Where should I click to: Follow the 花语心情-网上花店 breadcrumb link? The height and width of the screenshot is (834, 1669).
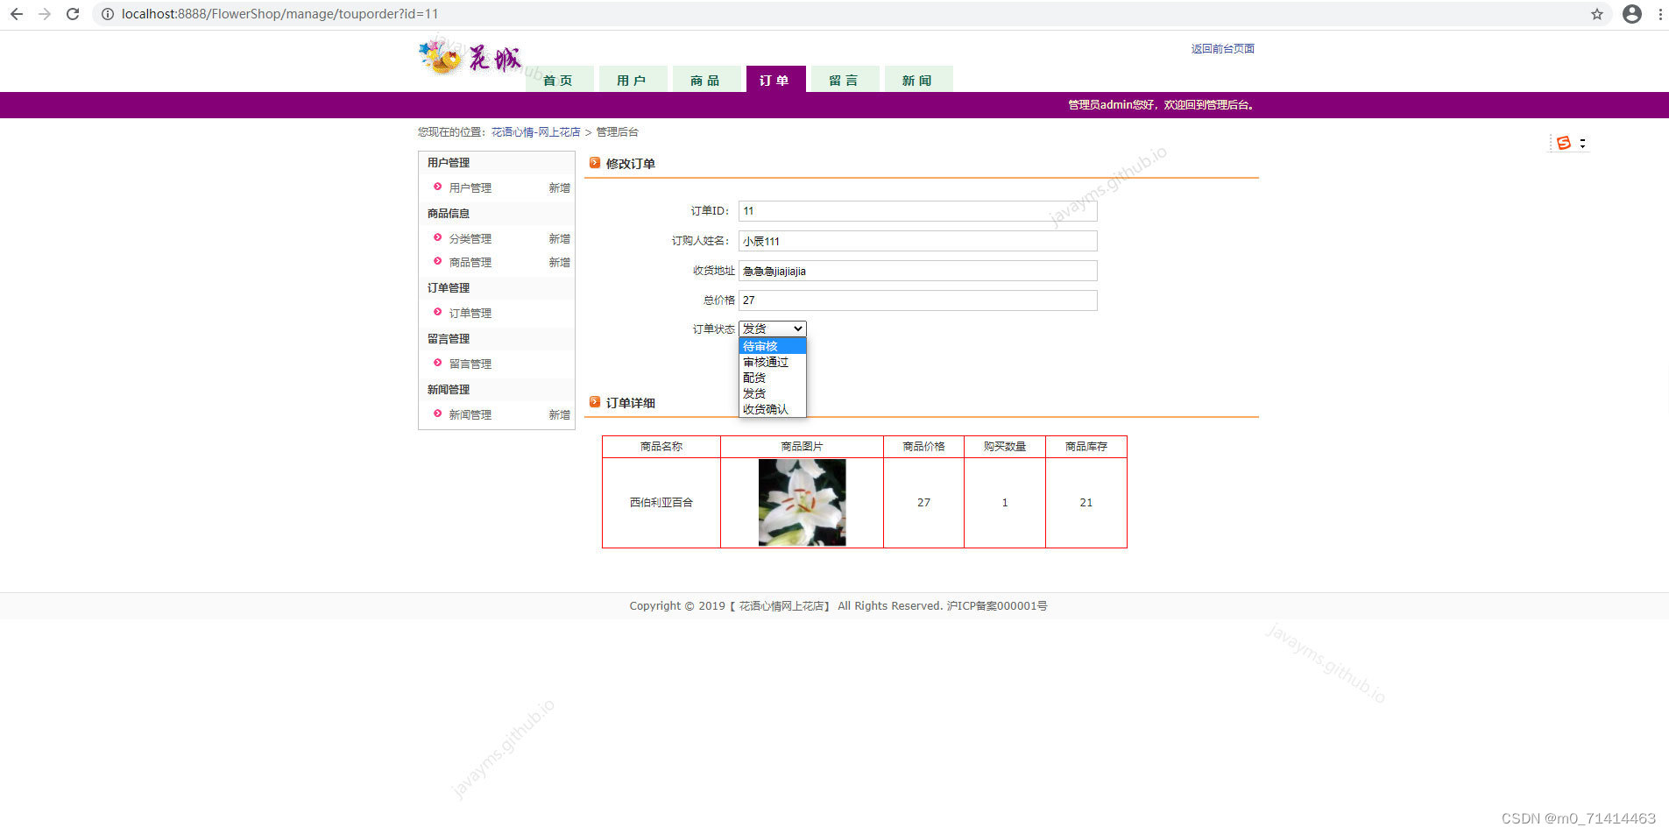click(x=535, y=132)
